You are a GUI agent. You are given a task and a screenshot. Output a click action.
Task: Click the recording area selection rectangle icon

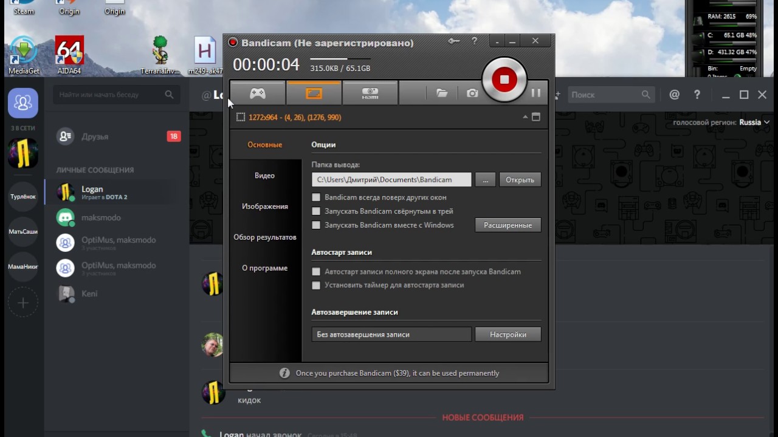(241, 117)
